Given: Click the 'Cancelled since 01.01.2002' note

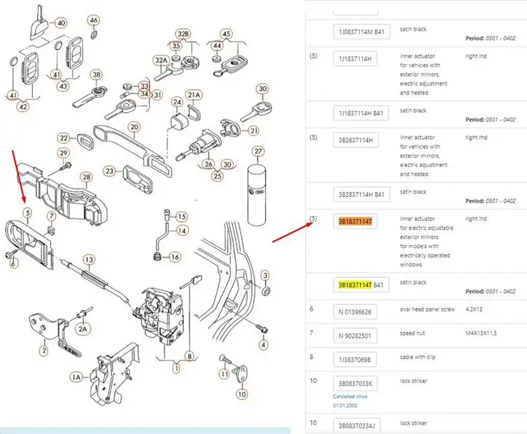Looking at the screenshot, I should 350,400.
